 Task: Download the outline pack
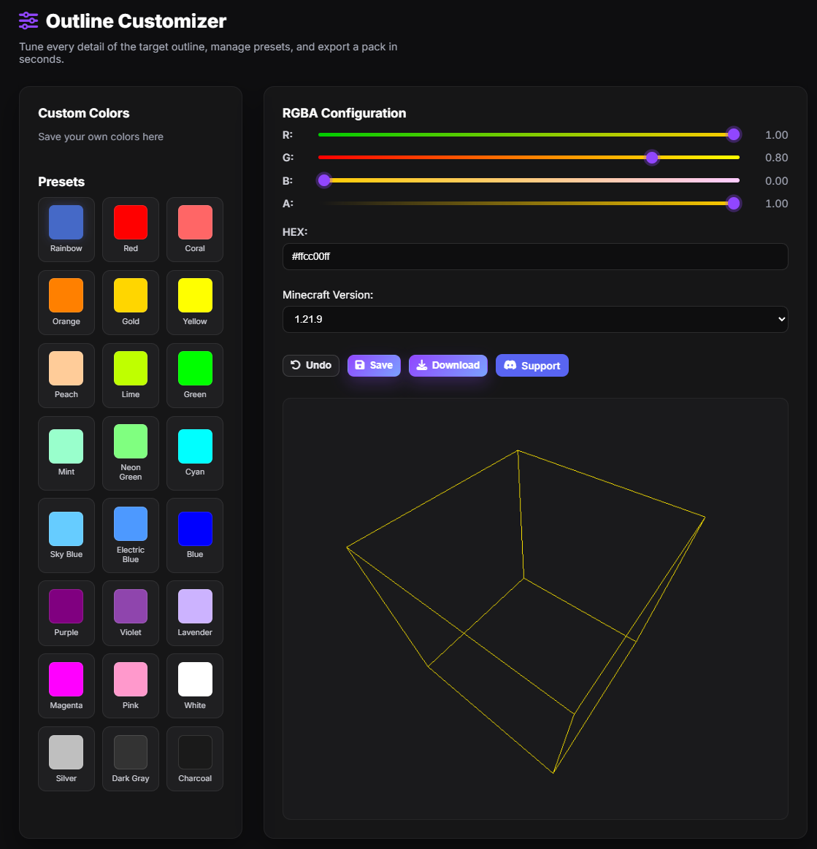(x=448, y=366)
